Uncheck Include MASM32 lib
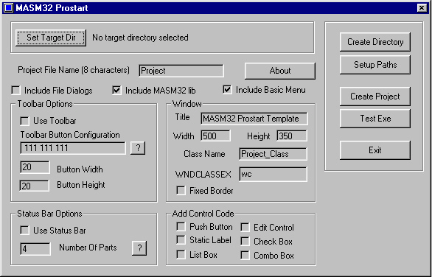This screenshot has height=277, width=432. [116, 90]
